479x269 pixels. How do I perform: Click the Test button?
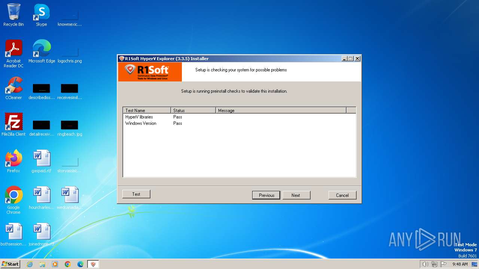[136, 194]
